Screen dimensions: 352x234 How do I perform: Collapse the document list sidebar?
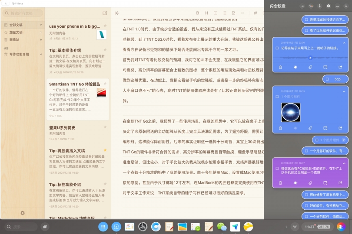[117, 13]
